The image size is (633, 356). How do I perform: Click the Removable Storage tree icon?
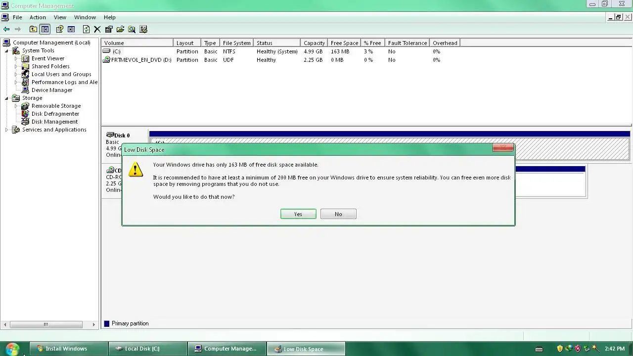point(25,106)
